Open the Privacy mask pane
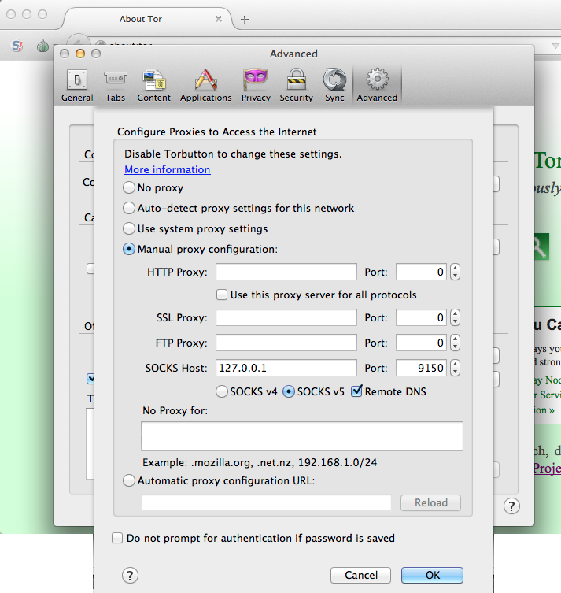 (256, 86)
